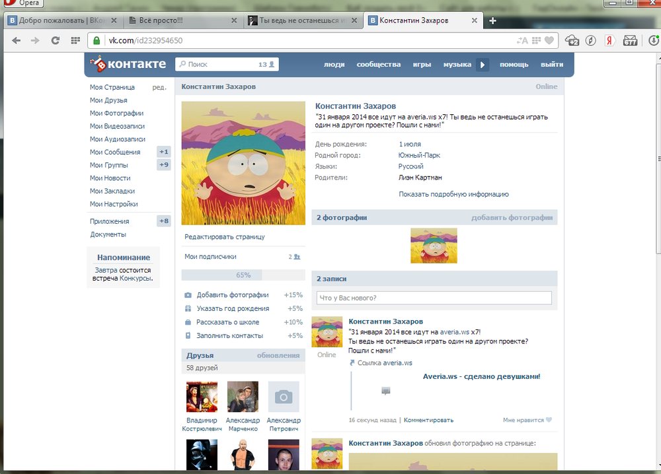Click Комментировать under the post
The image size is (661, 474).
(x=428, y=420)
